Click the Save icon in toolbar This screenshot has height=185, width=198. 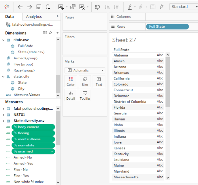pos(39,7)
